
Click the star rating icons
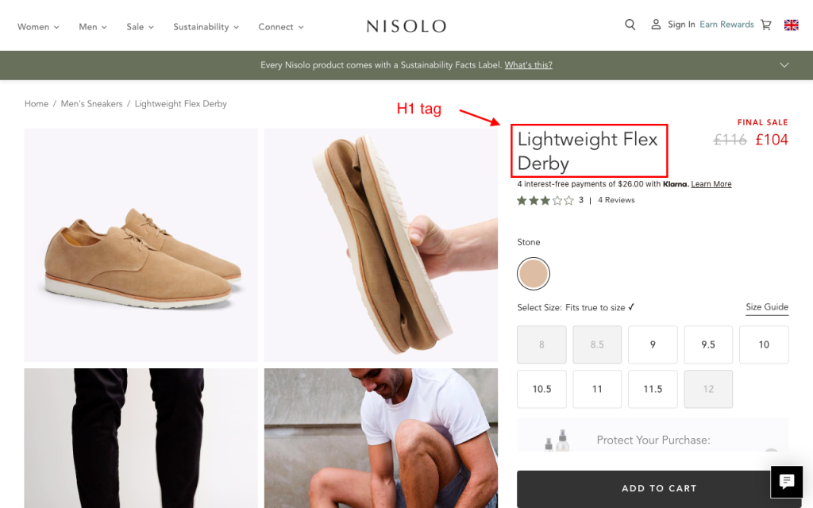(x=545, y=201)
